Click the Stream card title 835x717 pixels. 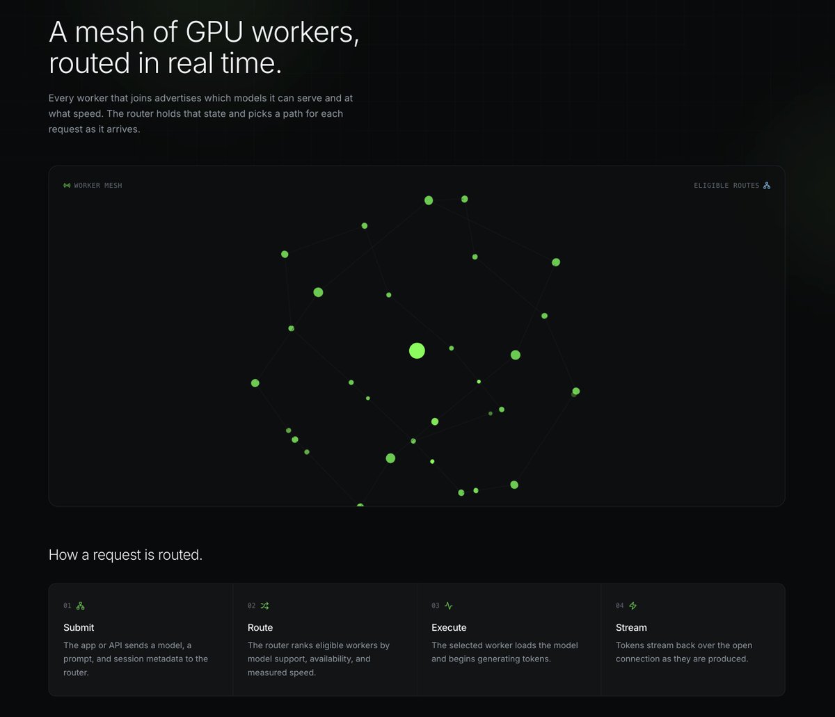631,627
